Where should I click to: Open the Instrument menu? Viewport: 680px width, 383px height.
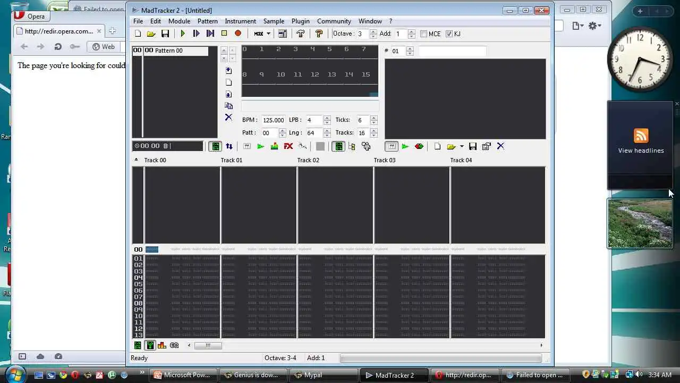pyautogui.click(x=240, y=21)
